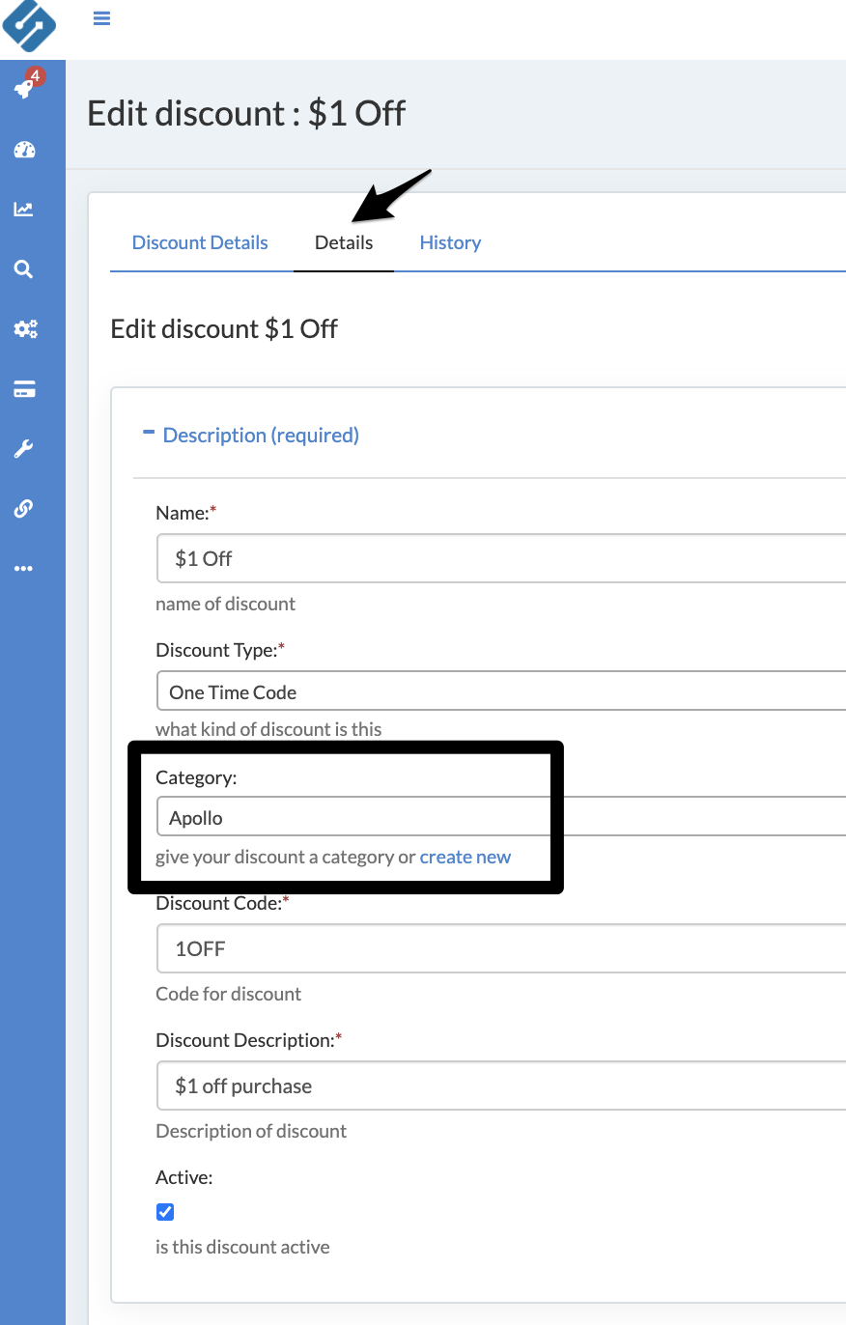Open the three-dots more icon in sidebar
The width and height of the screenshot is (846, 1325).
point(24,569)
